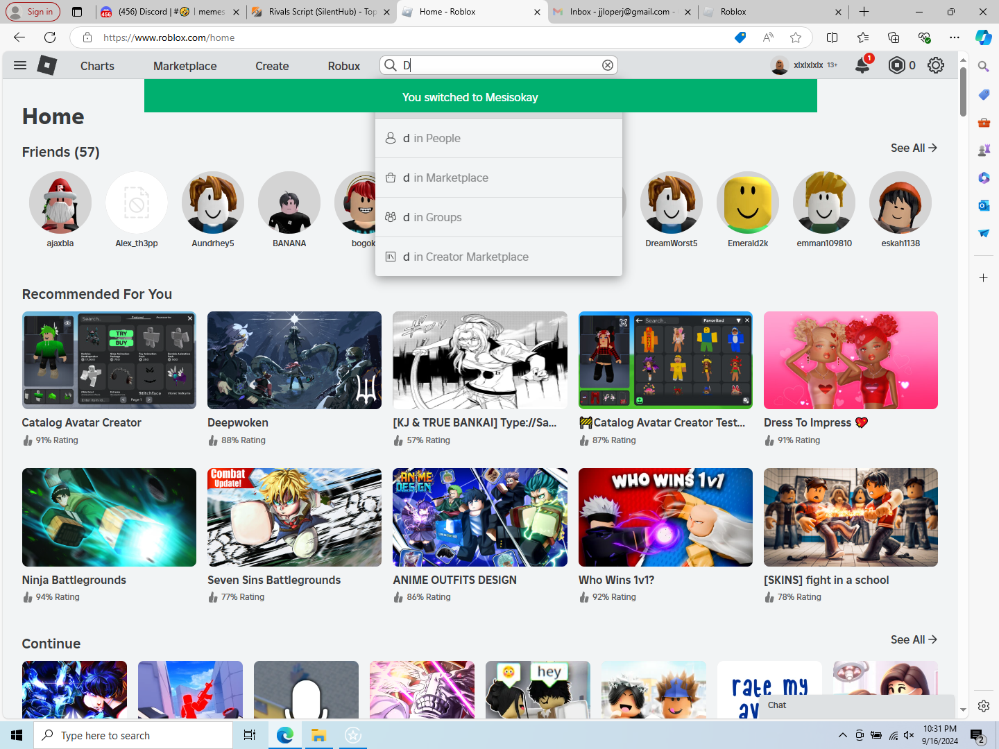Viewport: 999px width, 749px height.
Task: Open Outlook from the Edge sidebar
Action: (984, 205)
